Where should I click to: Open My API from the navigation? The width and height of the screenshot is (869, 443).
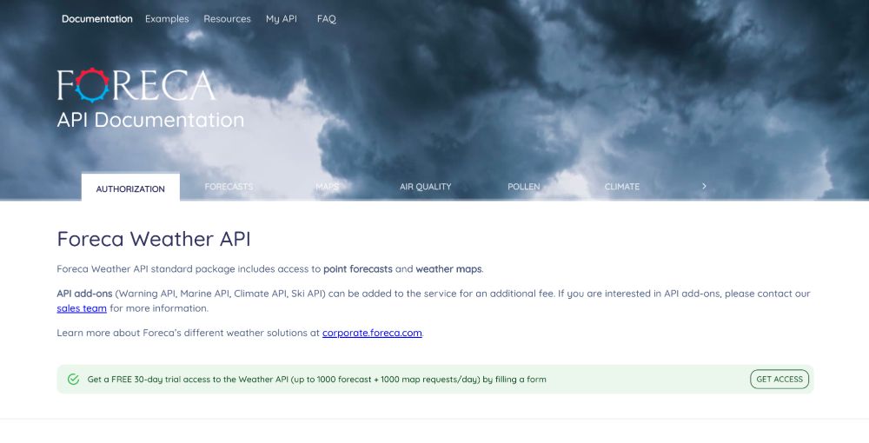[282, 19]
